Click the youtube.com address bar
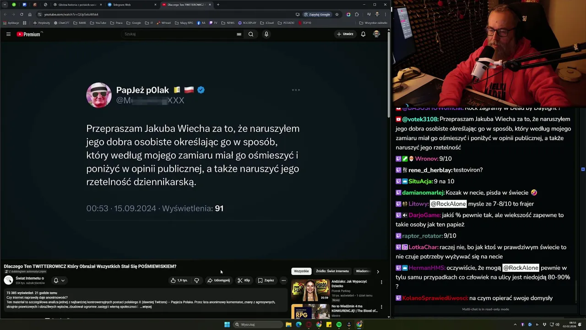The width and height of the screenshot is (586, 330). point(165,14)
